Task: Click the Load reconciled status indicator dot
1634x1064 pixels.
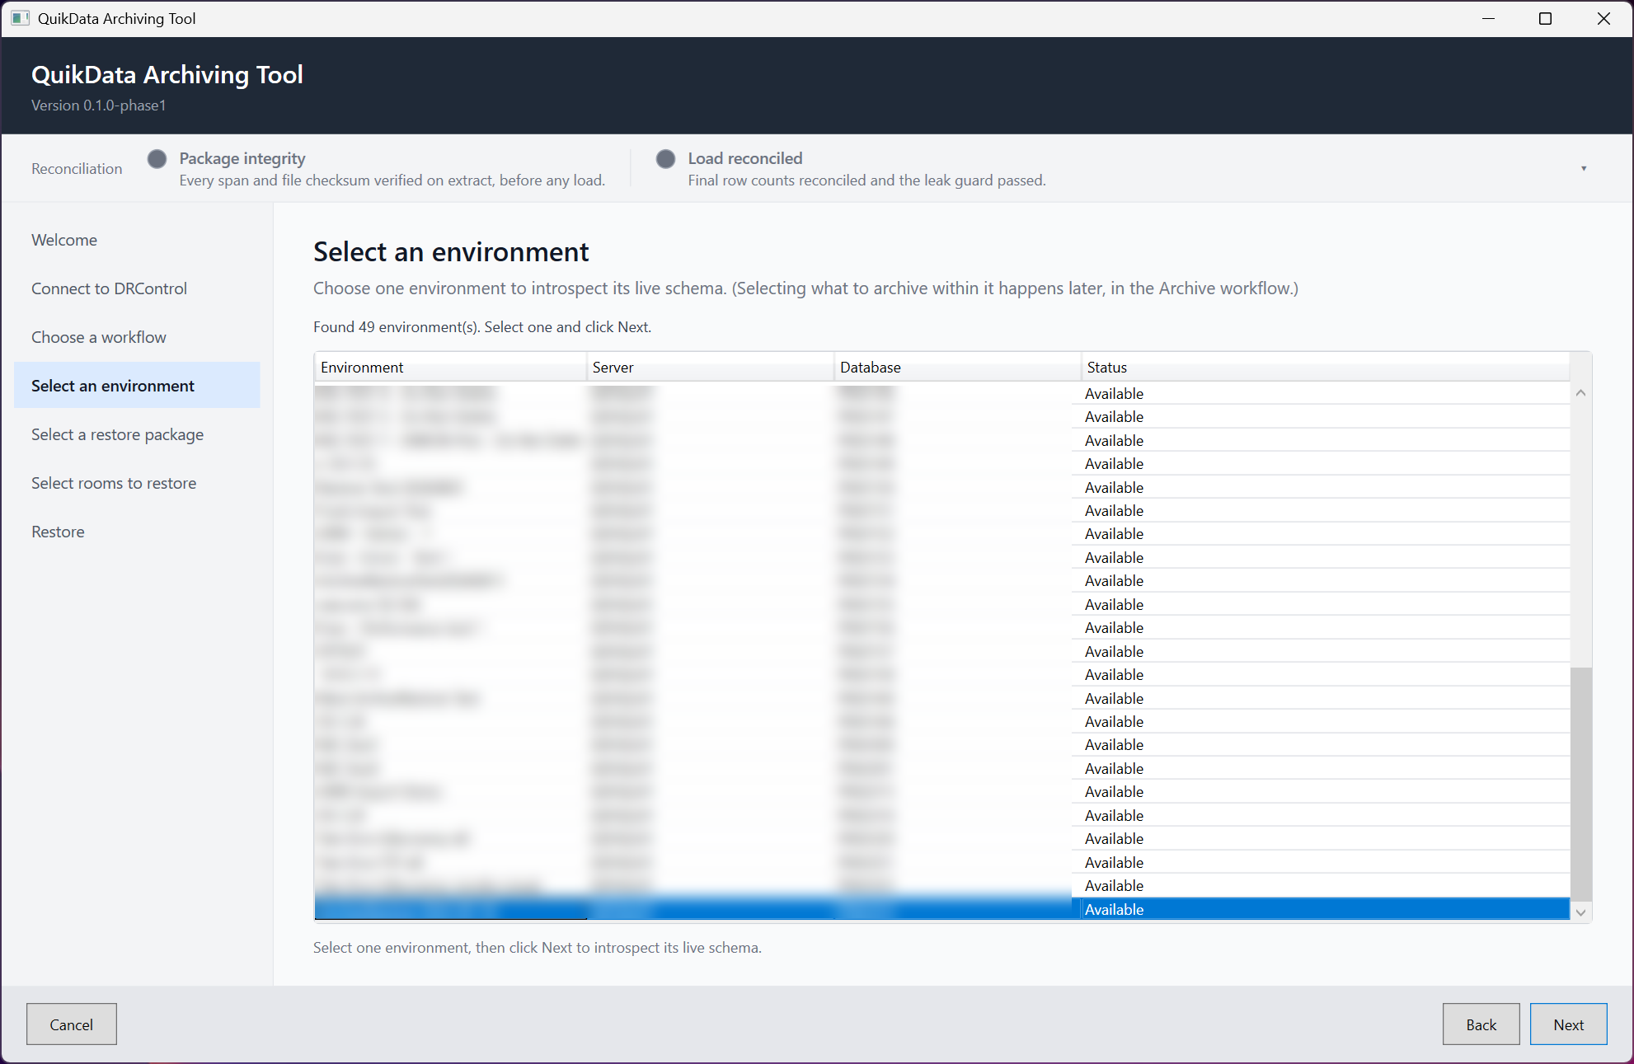Action: pos(665,158)
